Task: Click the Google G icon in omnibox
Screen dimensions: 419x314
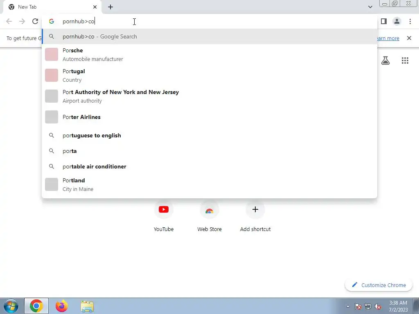Action: (51, 21)
